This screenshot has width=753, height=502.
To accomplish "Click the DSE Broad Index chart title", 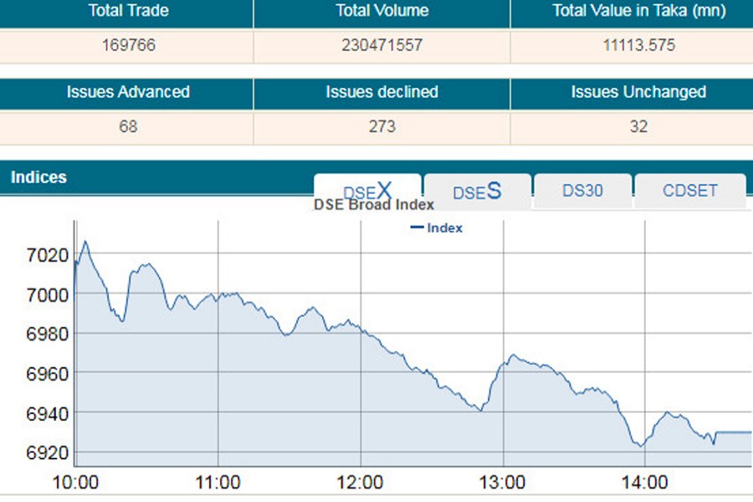I will pos(373,205).
